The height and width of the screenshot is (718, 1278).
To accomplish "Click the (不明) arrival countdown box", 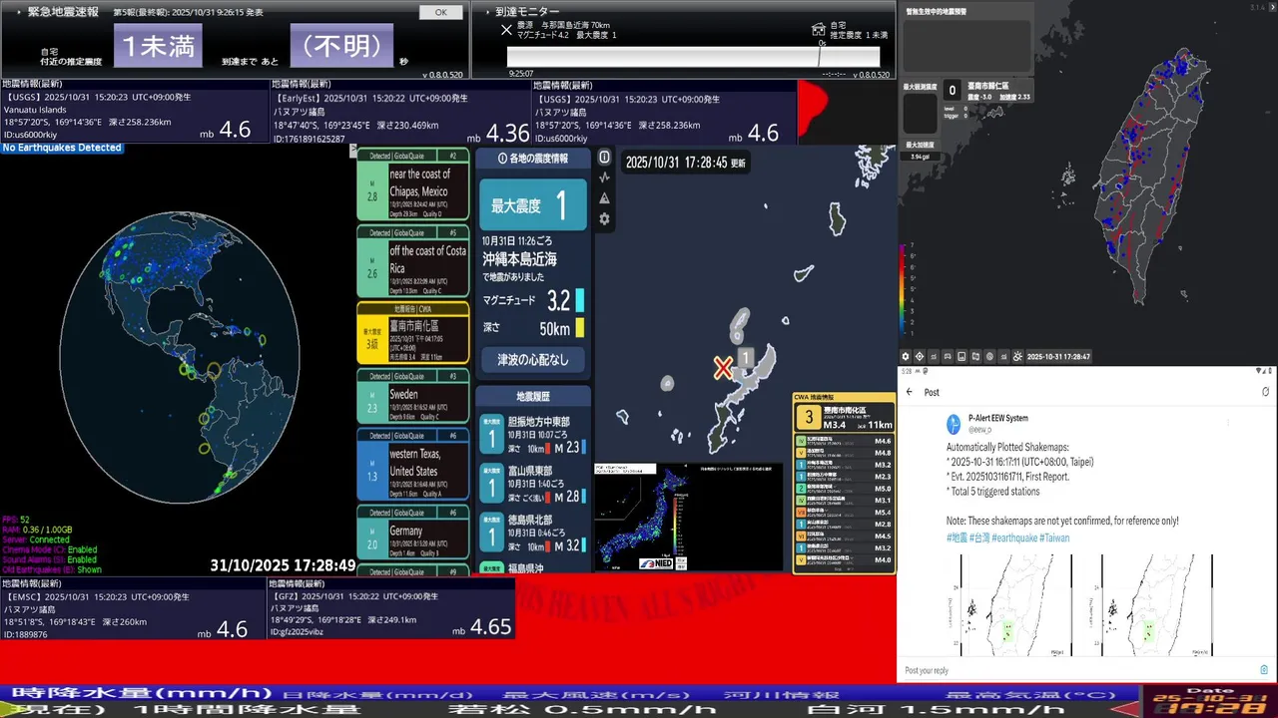I will (x=341, y=45).
